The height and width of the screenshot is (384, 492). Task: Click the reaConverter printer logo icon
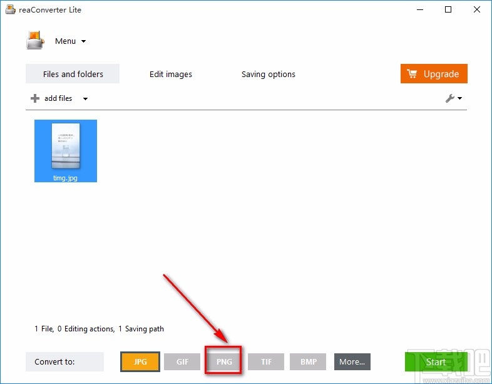(x=35, y=40)
